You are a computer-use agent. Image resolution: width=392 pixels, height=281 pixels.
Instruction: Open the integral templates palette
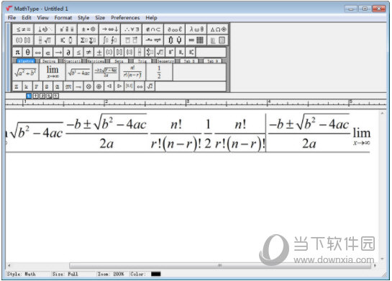[110, 40]
